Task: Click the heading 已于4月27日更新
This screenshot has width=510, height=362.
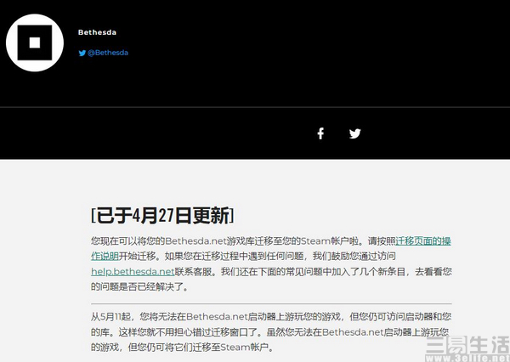Action: tap(162, 215)
